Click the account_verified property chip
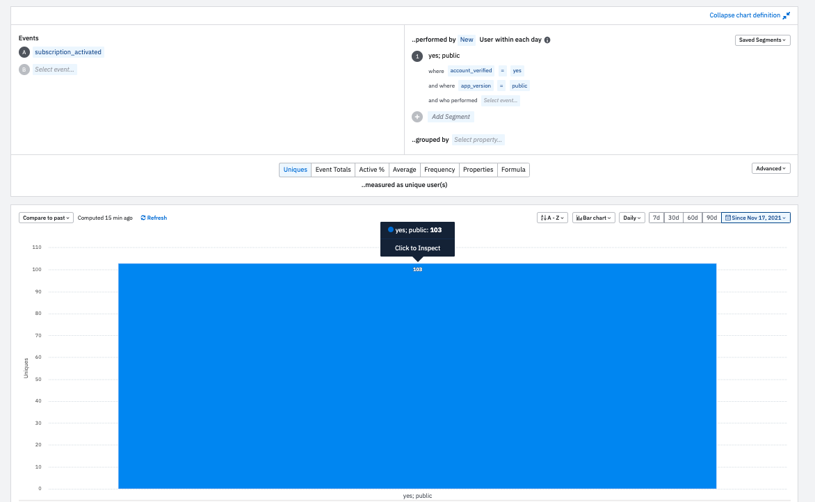This screenshot has height=502, width=815. click(471, 71)
